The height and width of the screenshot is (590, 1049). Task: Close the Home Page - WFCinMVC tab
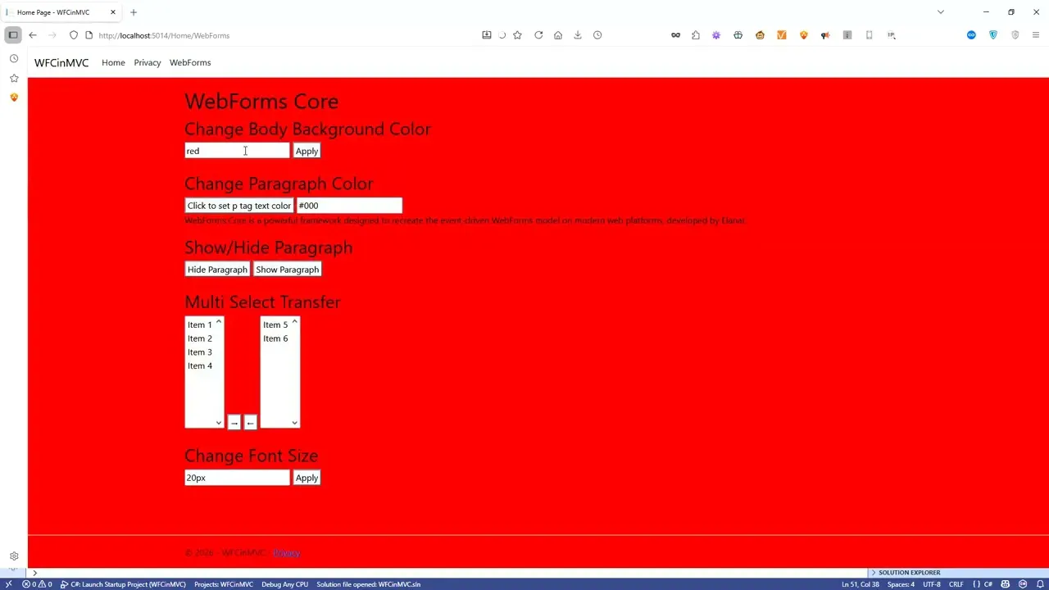tap(113, 12)
